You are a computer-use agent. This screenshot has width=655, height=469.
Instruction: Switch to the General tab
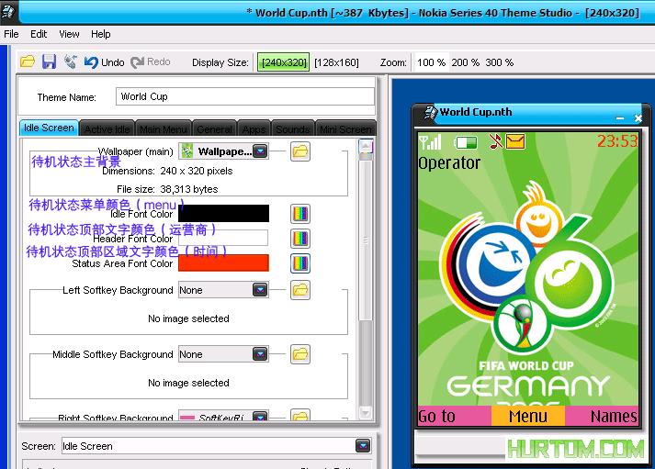click(x=214, y=128)
